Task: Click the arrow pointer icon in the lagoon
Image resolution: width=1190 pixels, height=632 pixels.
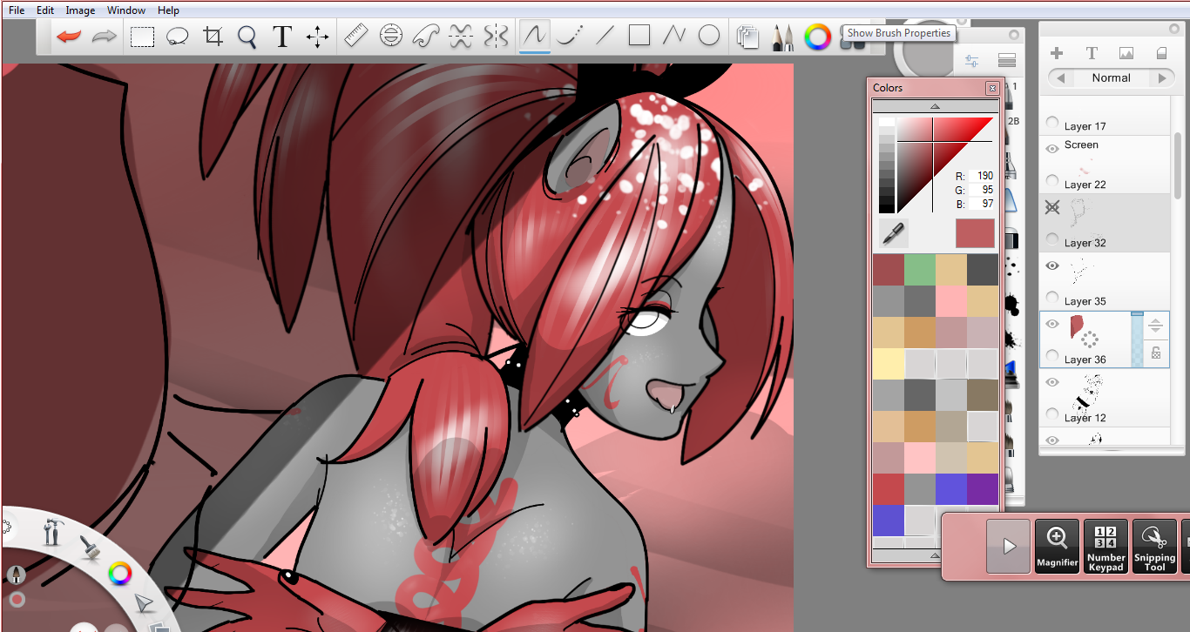Action: [x=144, y=603]
